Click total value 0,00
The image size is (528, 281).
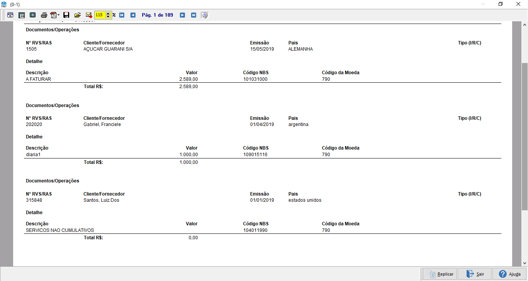193,238
